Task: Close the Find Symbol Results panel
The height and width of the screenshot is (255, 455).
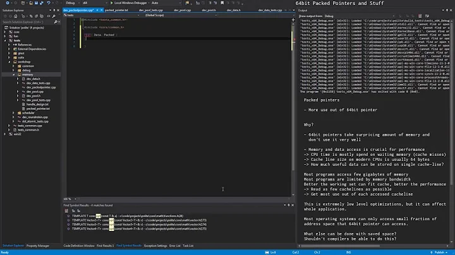Action: [293, 205]
